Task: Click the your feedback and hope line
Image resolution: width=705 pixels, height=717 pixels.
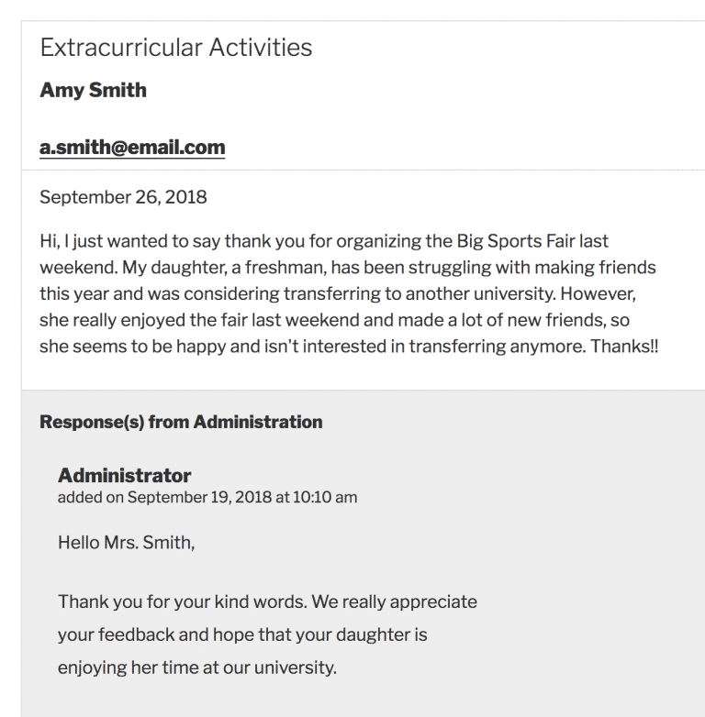Action: tap(242, 634)
